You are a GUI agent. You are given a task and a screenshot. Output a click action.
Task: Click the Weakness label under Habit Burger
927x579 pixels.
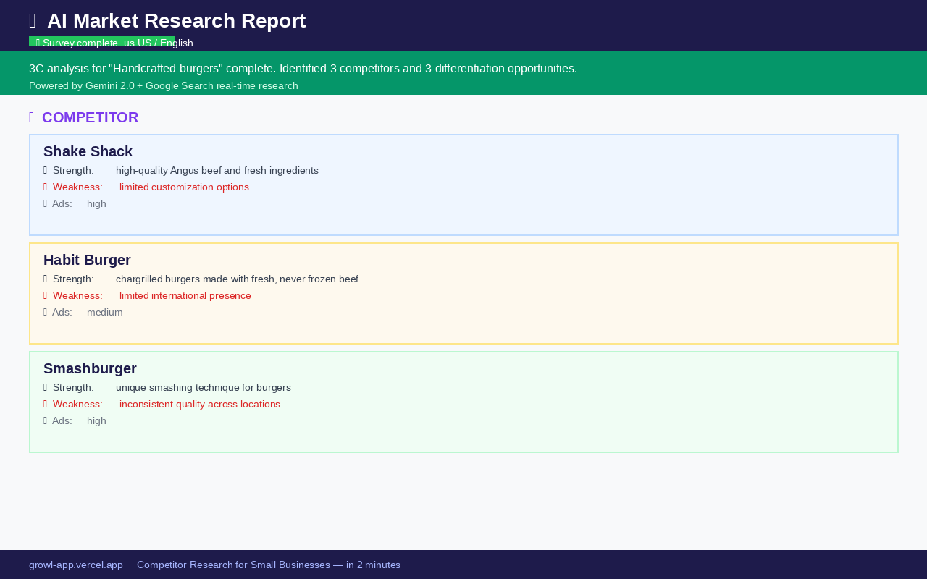[x=77, y=296]
